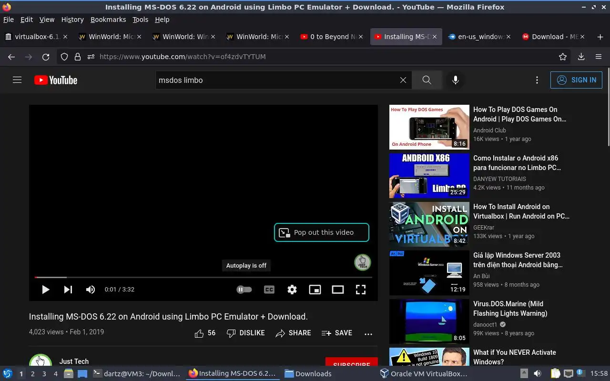
Task: Switch to theater mode
Action: pos(338,290)
